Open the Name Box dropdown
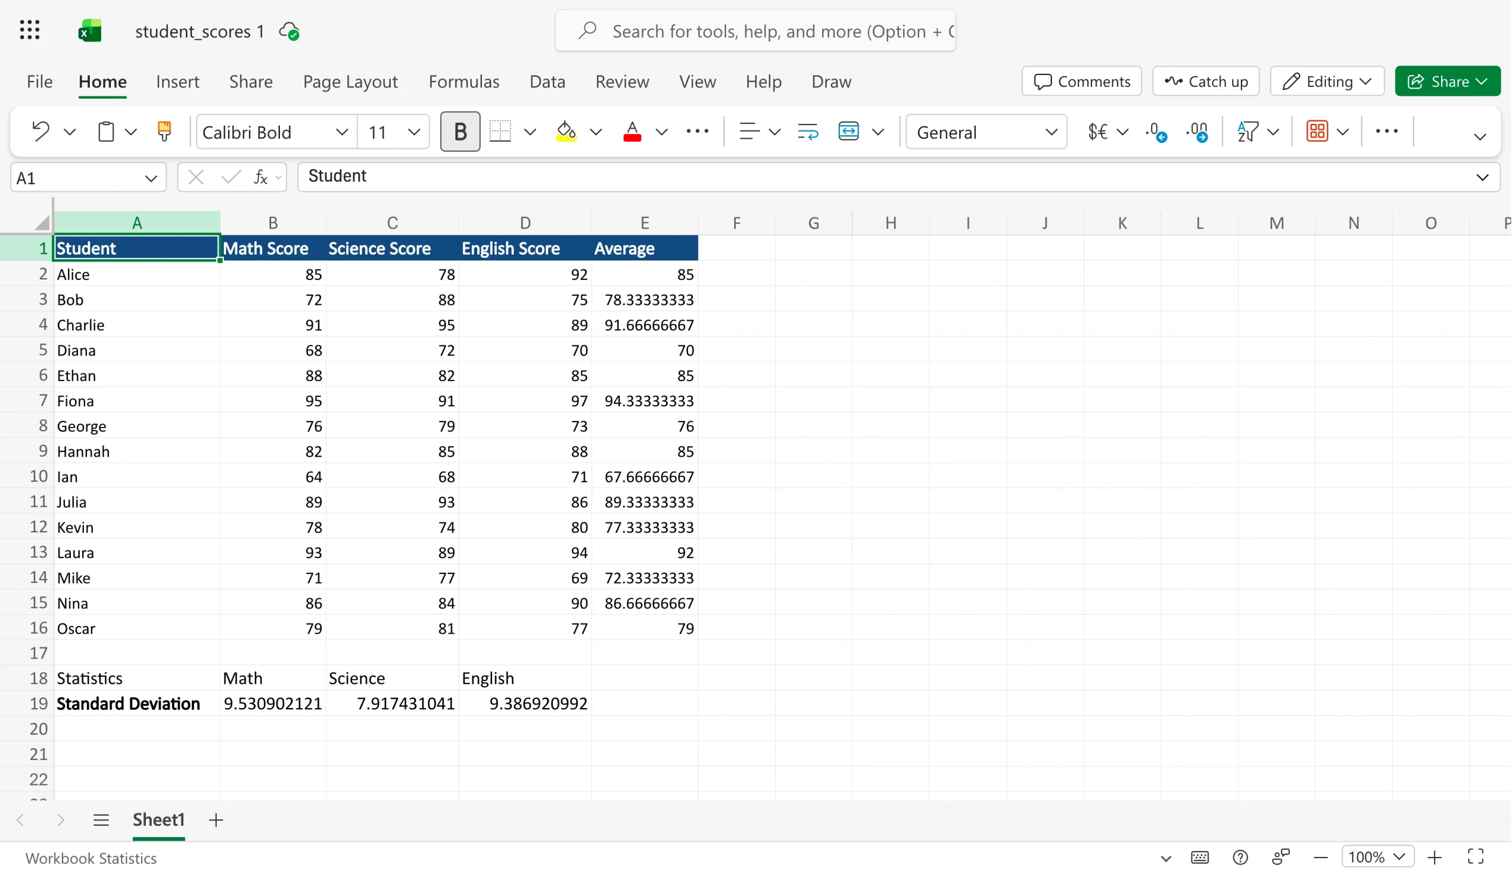This screenshot has width=1512, height=870. [151, 178]
